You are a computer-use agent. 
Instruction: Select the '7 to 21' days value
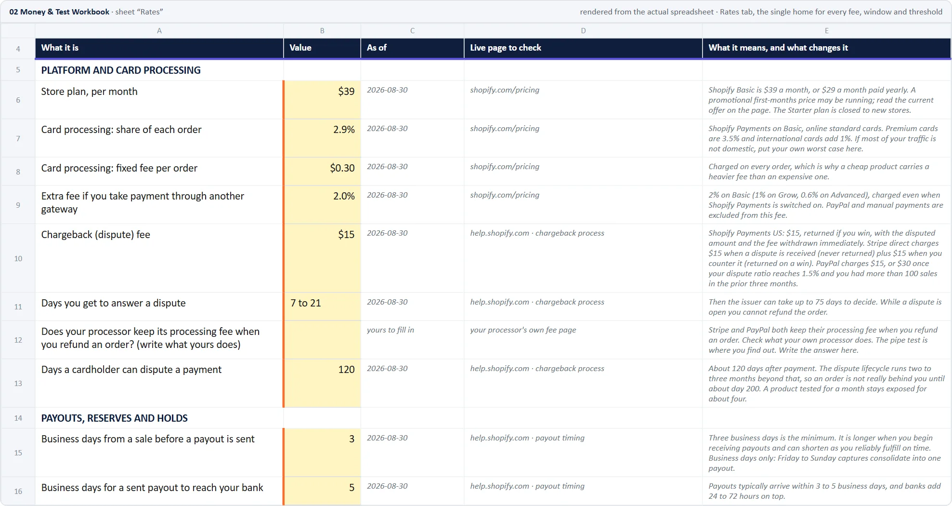(x=322, y=306)
